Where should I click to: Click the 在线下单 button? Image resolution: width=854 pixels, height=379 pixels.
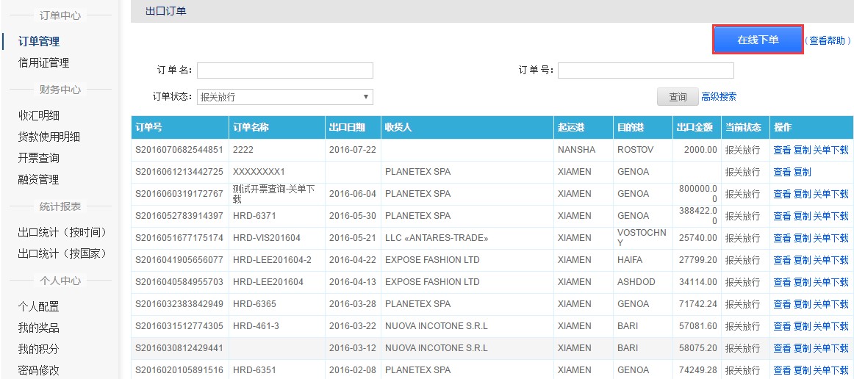[x=758, y=40]
